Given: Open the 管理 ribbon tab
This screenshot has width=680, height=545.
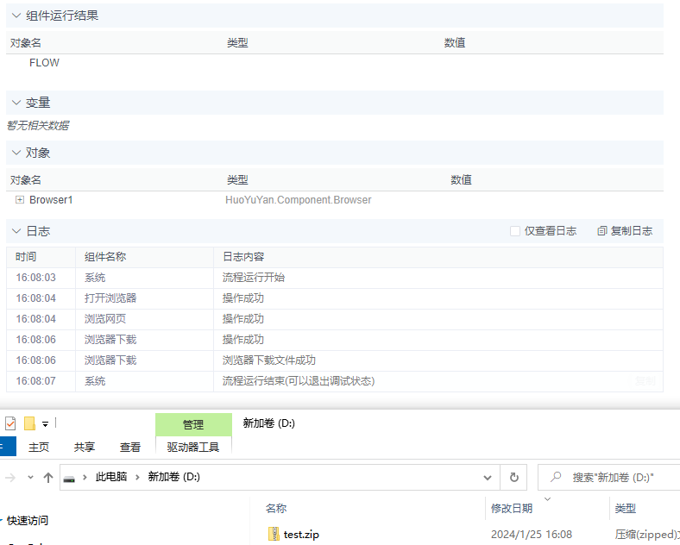Looking at the screenshot, I should tap(193, 424).
